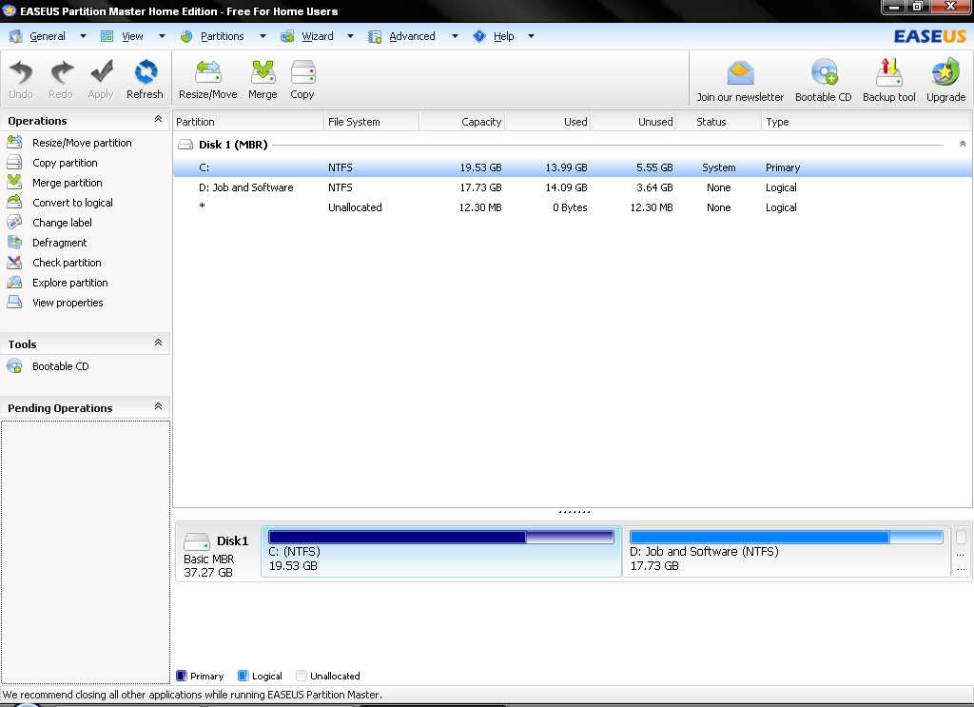The width and height of the screenshot is (974, 707).
Task: Click the Defragment icon
Action: (14, 243)
